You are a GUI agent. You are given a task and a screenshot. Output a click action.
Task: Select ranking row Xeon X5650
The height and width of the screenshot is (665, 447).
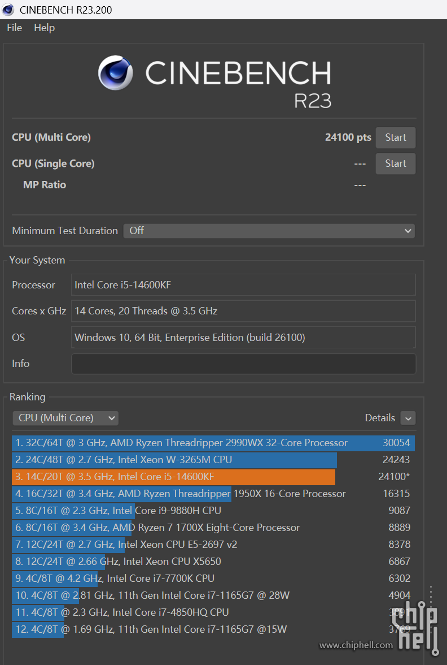coord(213,562)
